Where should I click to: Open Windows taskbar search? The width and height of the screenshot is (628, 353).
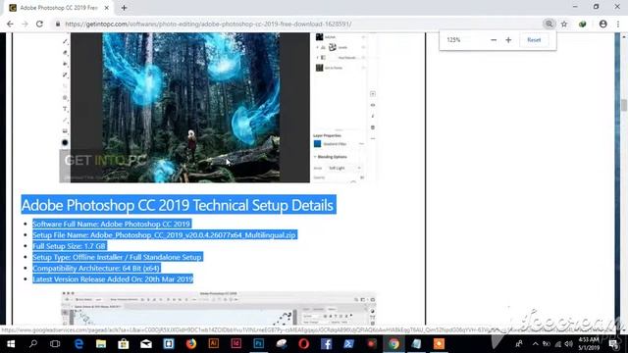click(x=33, y=344)
